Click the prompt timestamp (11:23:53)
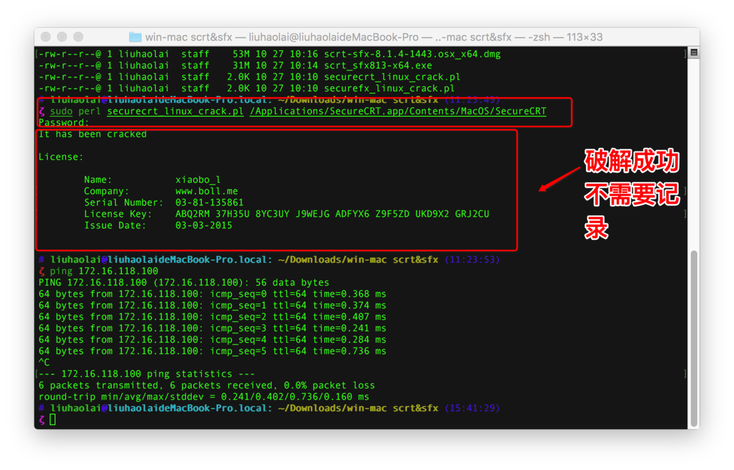 click(x=472, y=259)
